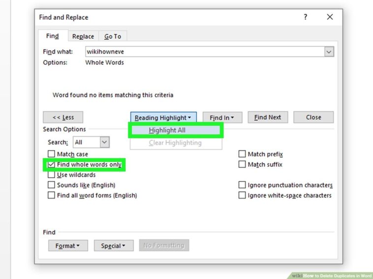Tick the Sounds like (English) checkbox

click(x=52, y=185)
